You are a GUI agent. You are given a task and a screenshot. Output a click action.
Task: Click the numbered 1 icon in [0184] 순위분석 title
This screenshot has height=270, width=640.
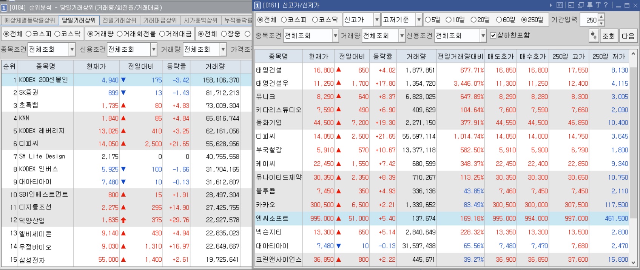click(x=4, y=8)
